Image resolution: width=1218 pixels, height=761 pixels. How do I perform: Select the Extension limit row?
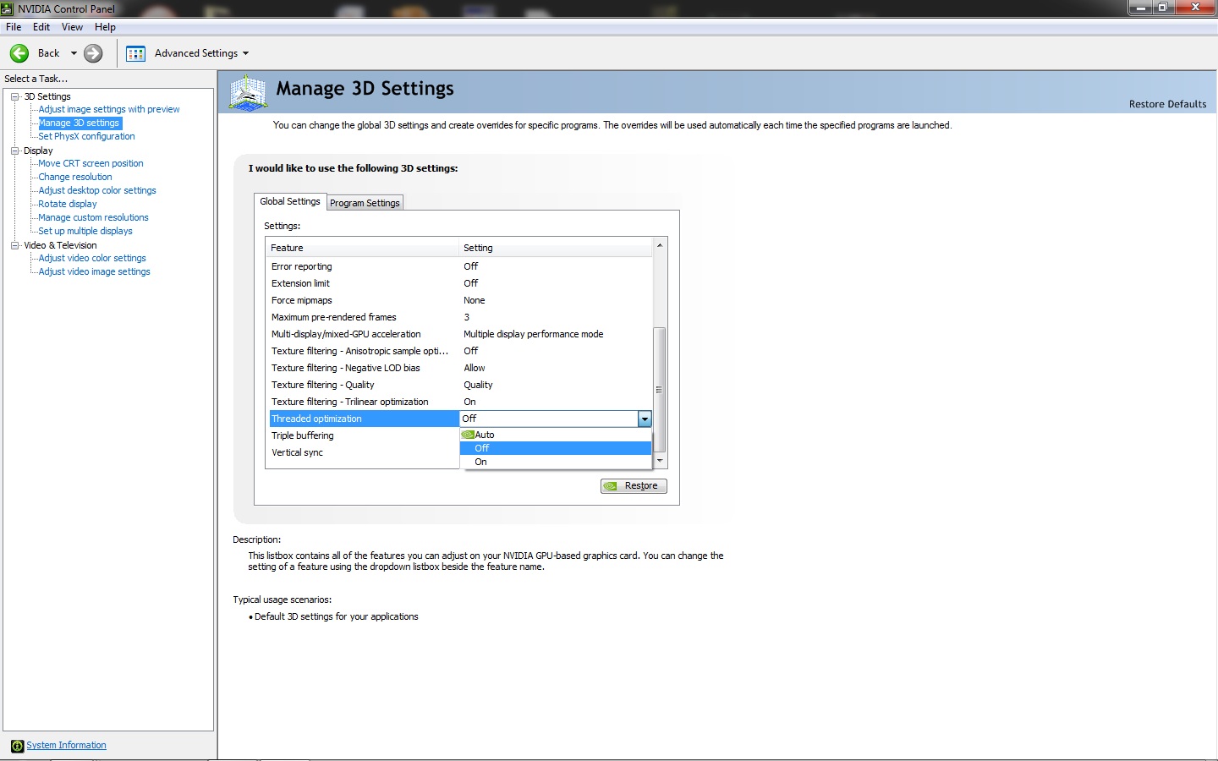tap(459, 283)
